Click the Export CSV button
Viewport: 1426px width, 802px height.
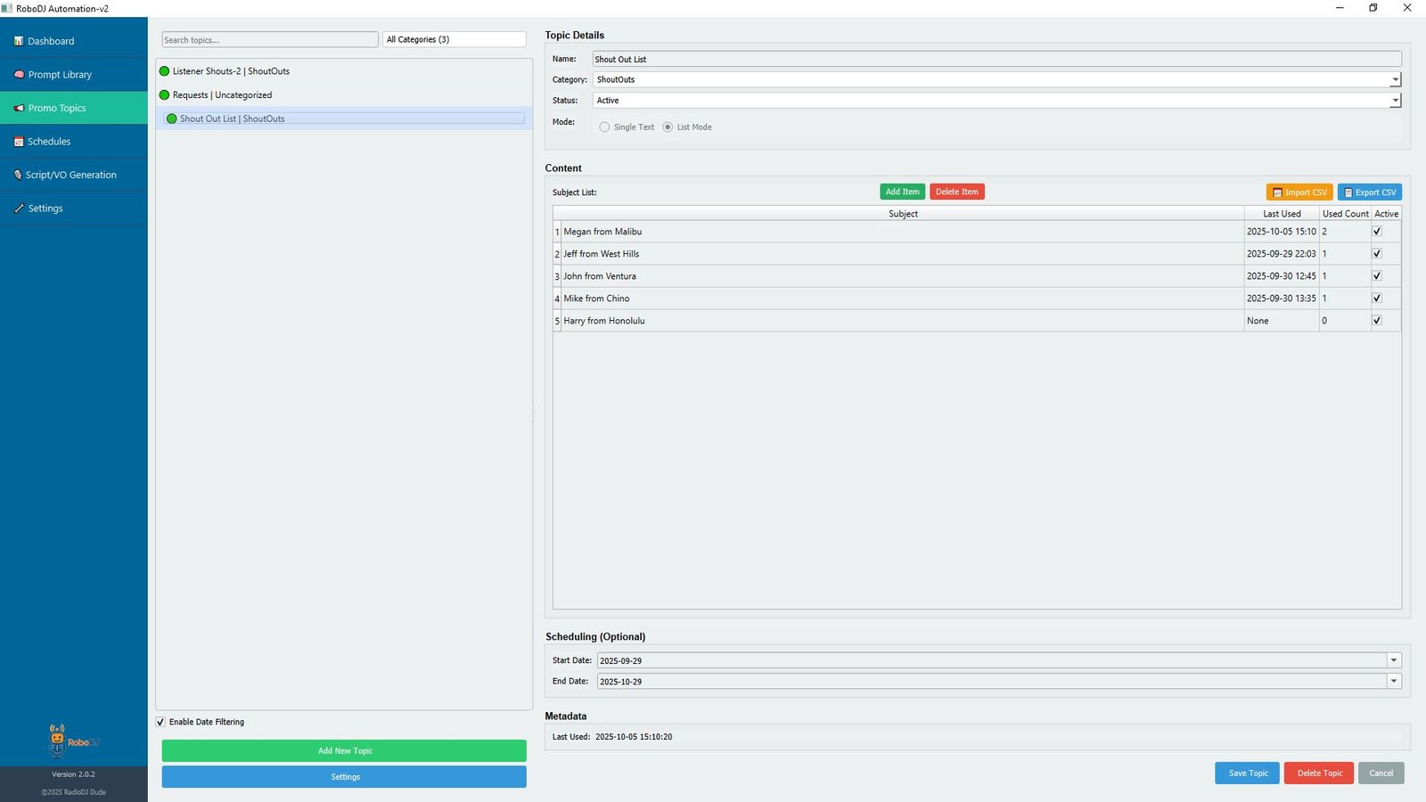point(1369,192)
